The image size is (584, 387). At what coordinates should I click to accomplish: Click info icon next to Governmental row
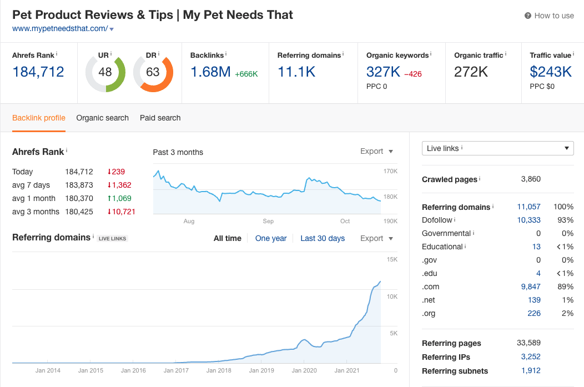click(x=474, y=233)
